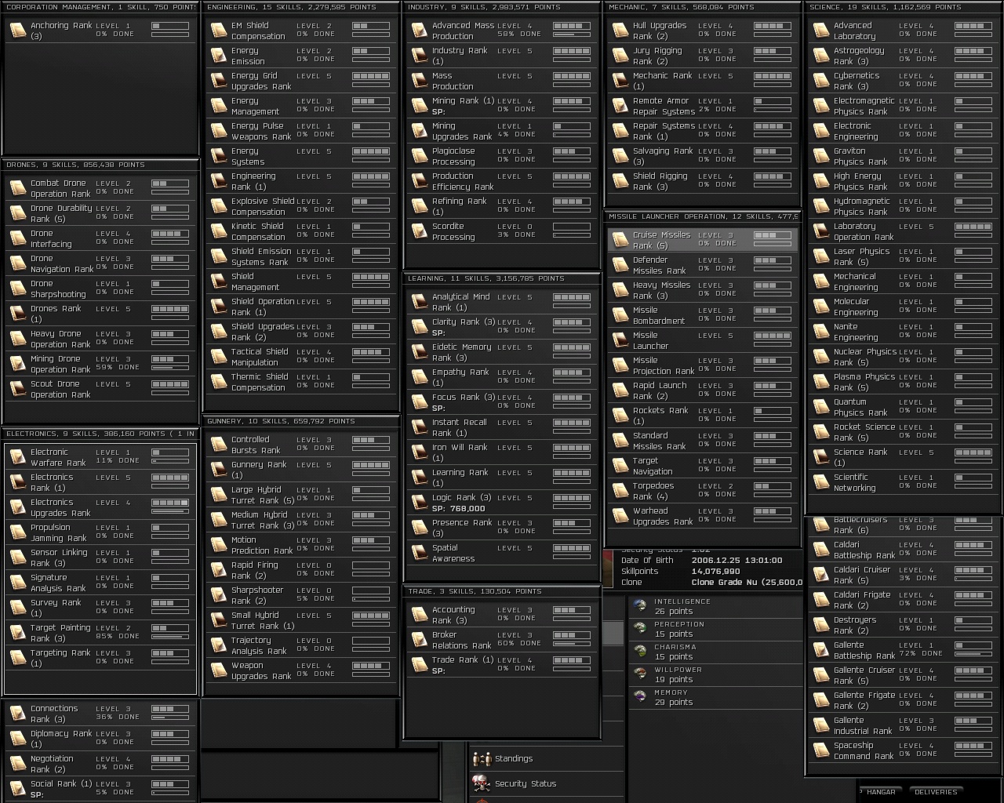Click the Accounting skill book icon
1004x803 pixels.
point(419,615)
